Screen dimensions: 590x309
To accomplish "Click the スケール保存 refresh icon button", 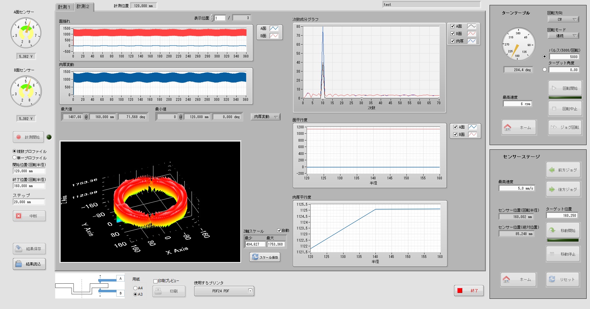I will [x=265, y=257].
